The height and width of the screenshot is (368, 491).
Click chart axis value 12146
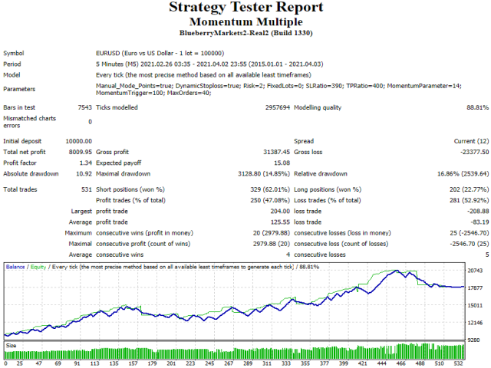tap(475, 323)
